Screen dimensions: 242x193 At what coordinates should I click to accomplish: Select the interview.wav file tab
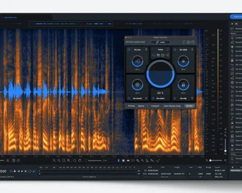click(x=10, y=17)
